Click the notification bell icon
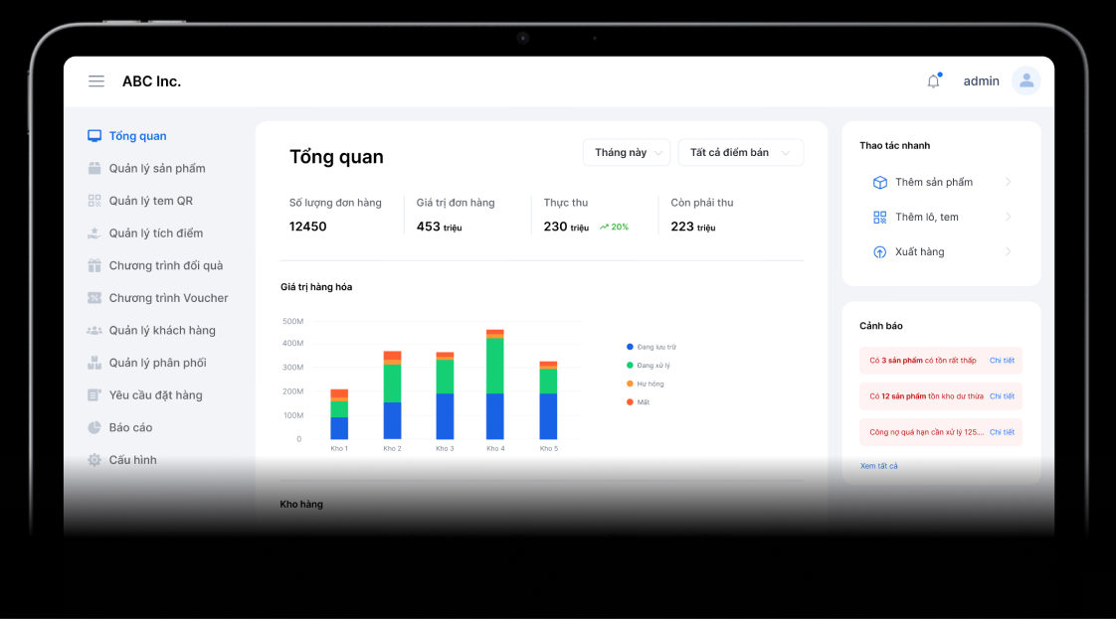Image resolution: width=1116 pixels, height=619 pixels. point(933,81)
